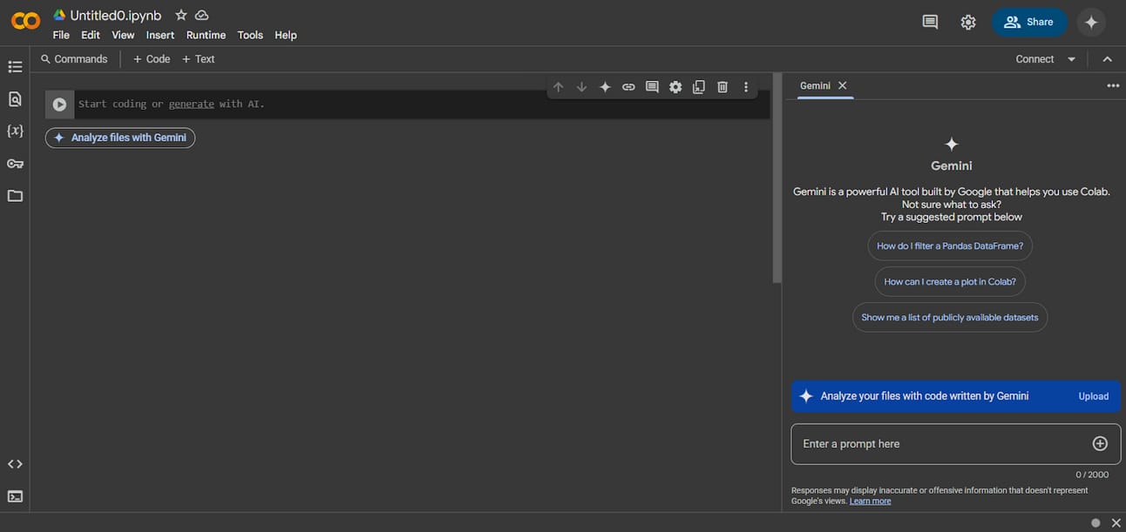The width and height of the screenshot is (1126, 532).
Task: Close the Gemini tab
Action: (x=842, y=85)
